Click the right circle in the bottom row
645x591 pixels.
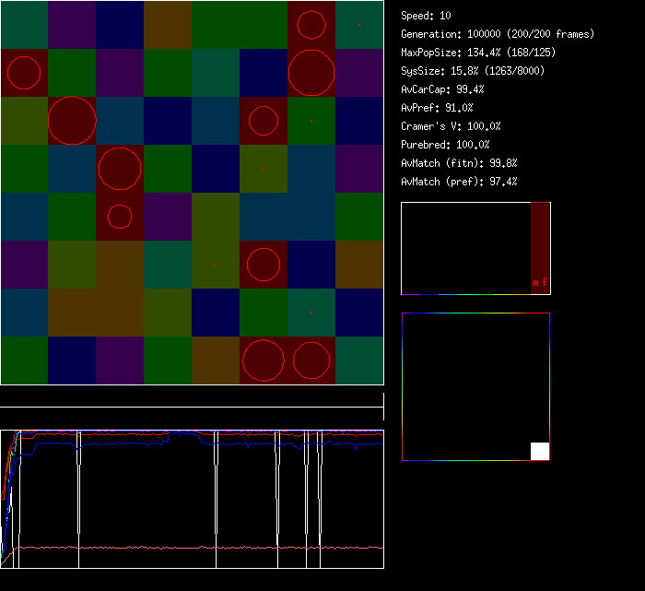(311, 361)
